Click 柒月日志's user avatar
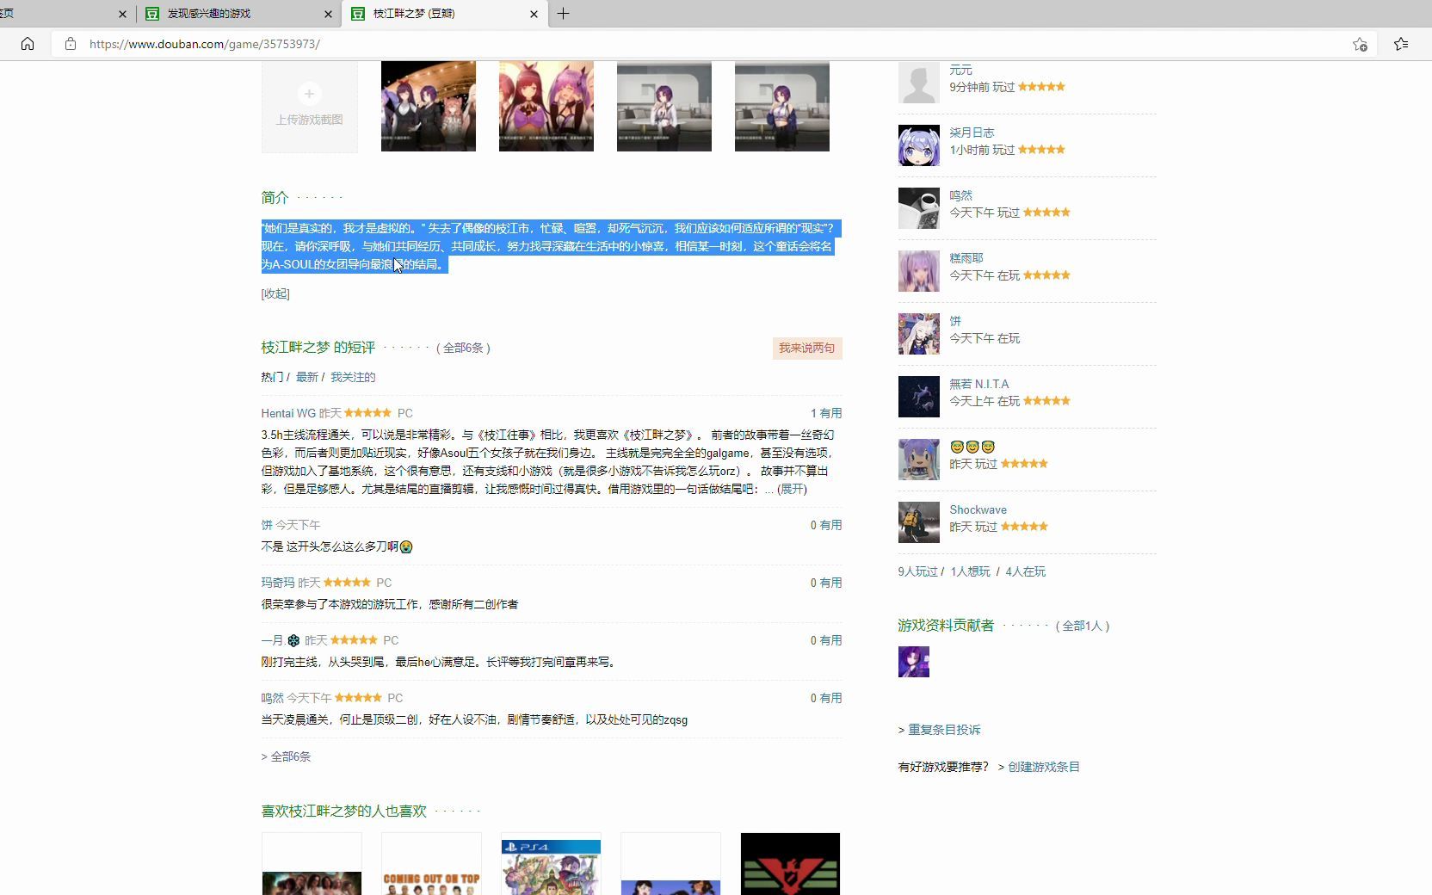This screenshot has height=895, width=1432. tap(919, 145)
